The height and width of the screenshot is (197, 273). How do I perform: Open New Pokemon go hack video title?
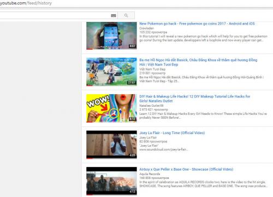[197, 24]
